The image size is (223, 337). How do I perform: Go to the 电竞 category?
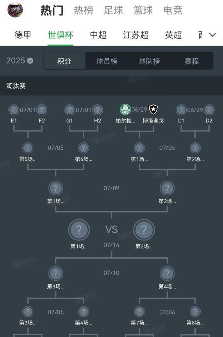(173, 10)
